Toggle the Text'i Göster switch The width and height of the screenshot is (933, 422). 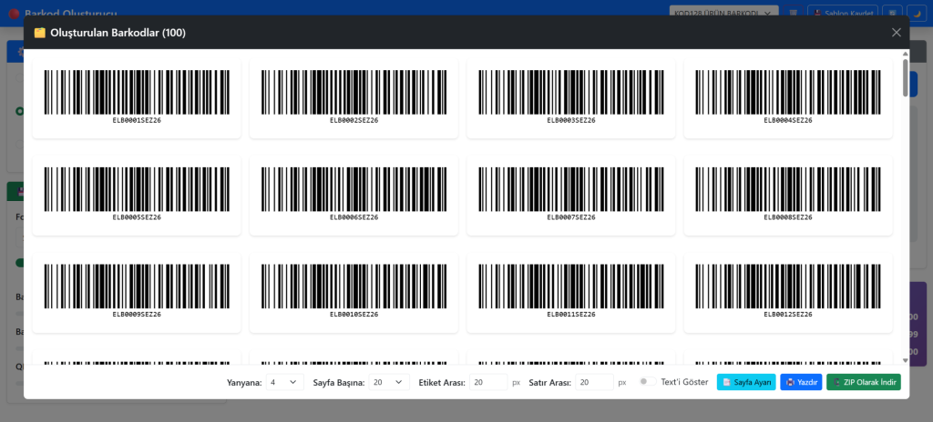coord(648,382)
